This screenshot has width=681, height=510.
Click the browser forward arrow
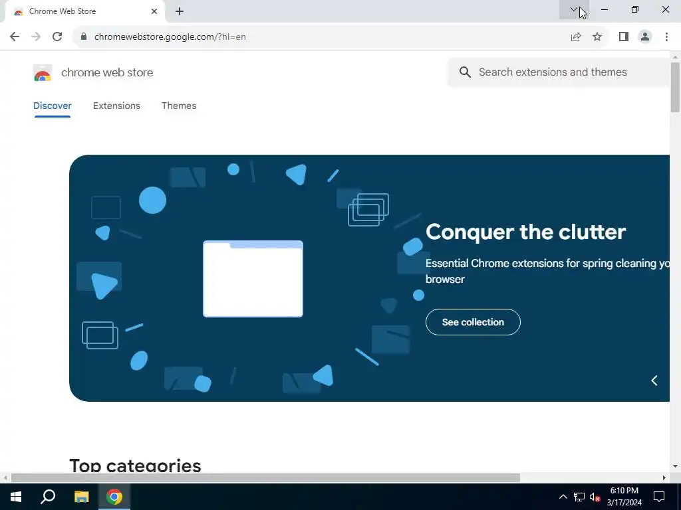(36, 37)
